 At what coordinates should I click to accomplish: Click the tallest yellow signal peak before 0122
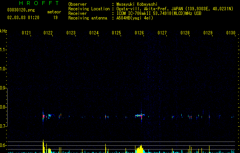(43, 146)
